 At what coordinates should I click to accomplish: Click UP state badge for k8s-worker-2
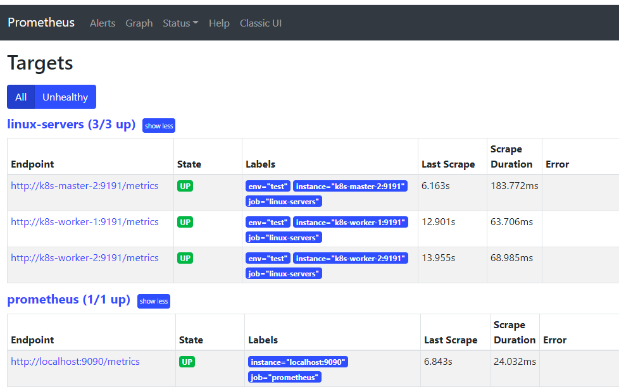[185, 259]
